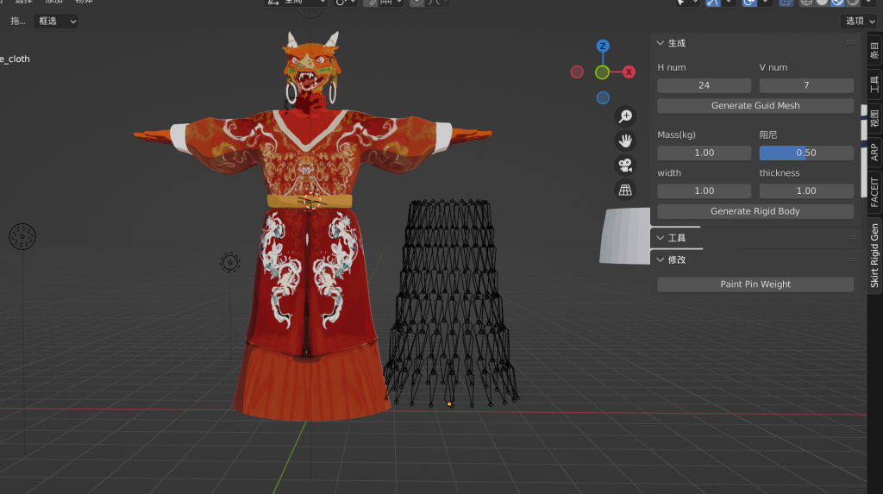The image size is (883, 494).
Task: Adjust the 阻尼 damping slider
Action: pyautogui.click(x=806, y=153)
